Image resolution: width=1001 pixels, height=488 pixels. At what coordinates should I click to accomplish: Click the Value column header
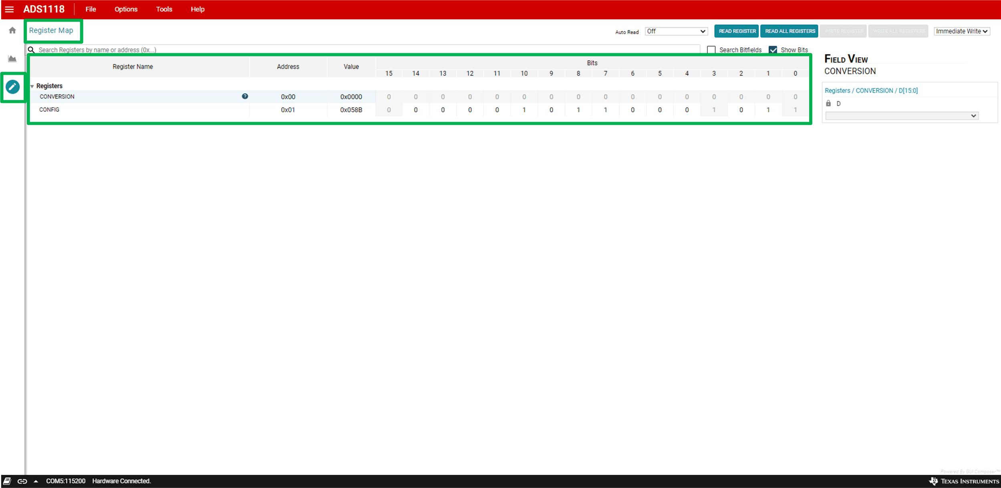click(x=351, y=67)
